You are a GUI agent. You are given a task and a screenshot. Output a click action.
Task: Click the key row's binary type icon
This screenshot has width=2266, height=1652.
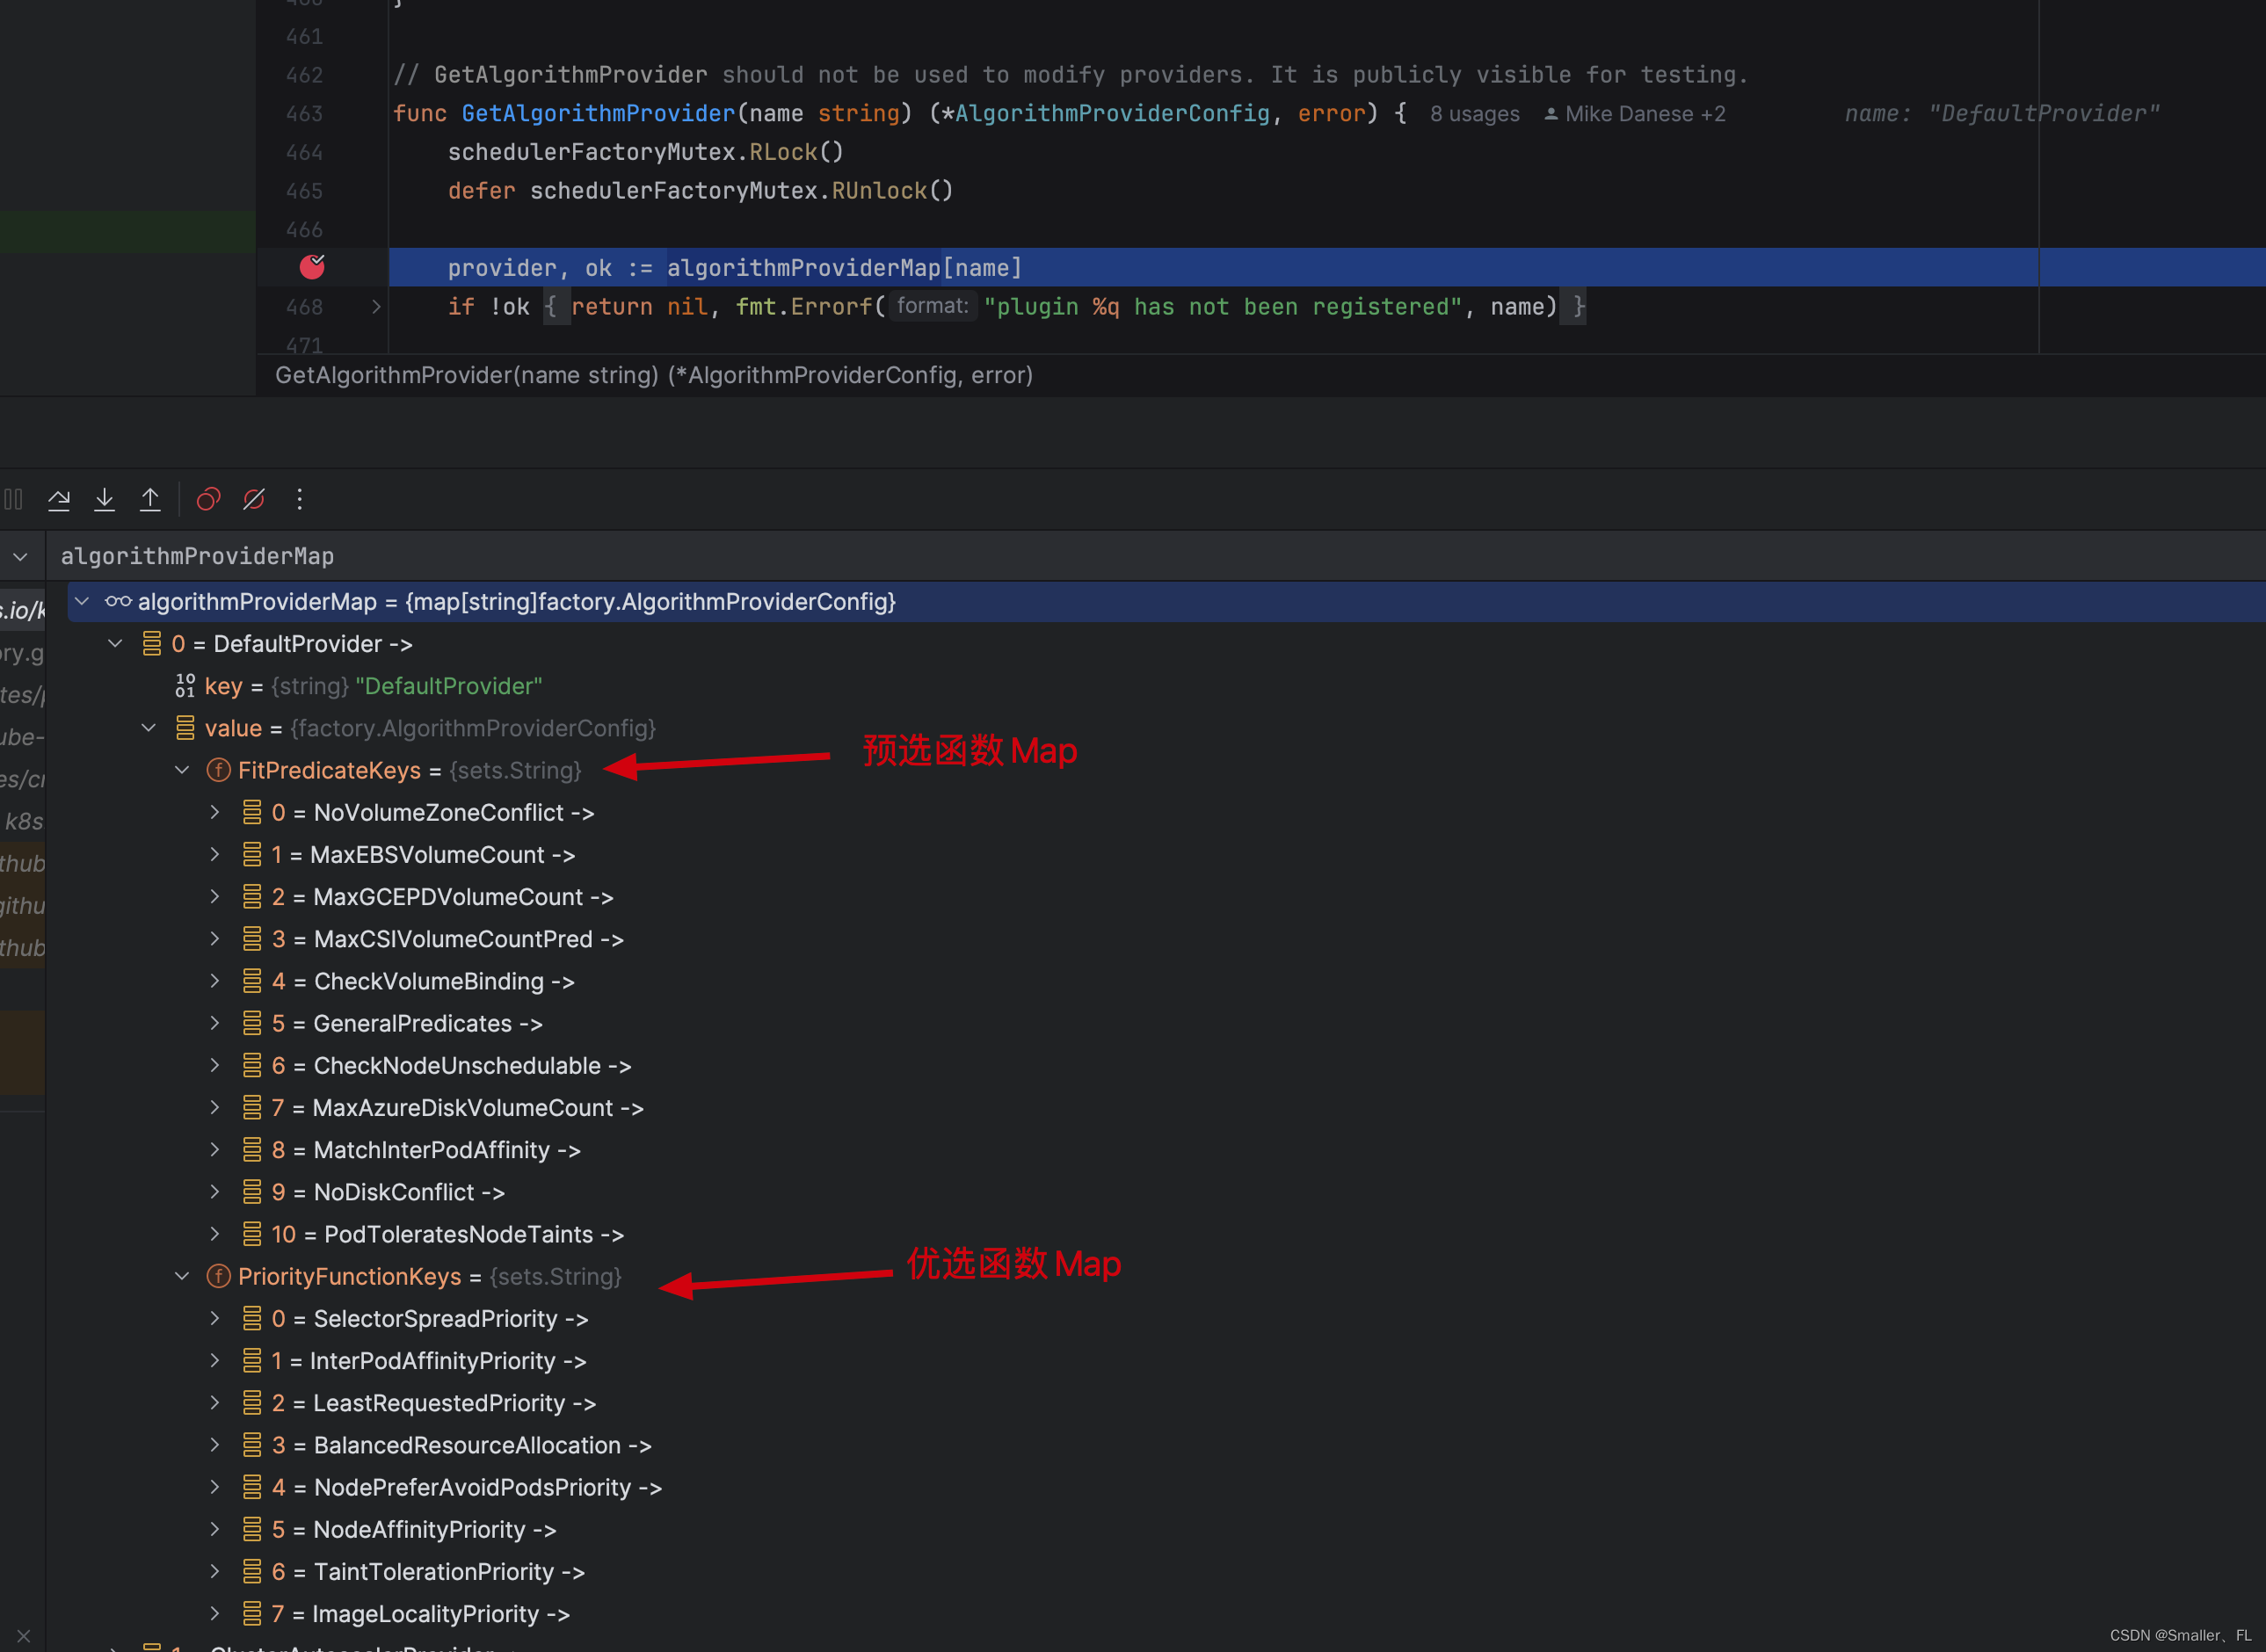point(185,686)
